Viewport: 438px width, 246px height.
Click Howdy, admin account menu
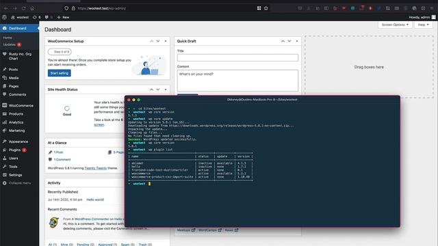pos(422,17)
